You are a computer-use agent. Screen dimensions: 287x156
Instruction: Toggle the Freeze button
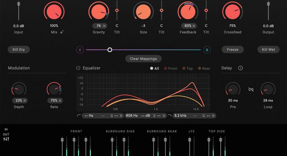click(x=233, y=50)
